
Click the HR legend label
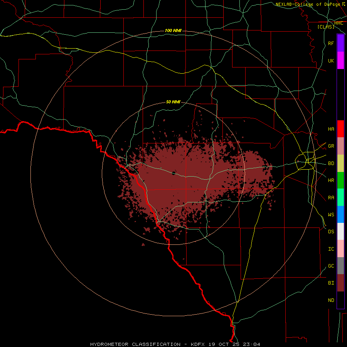331,180
